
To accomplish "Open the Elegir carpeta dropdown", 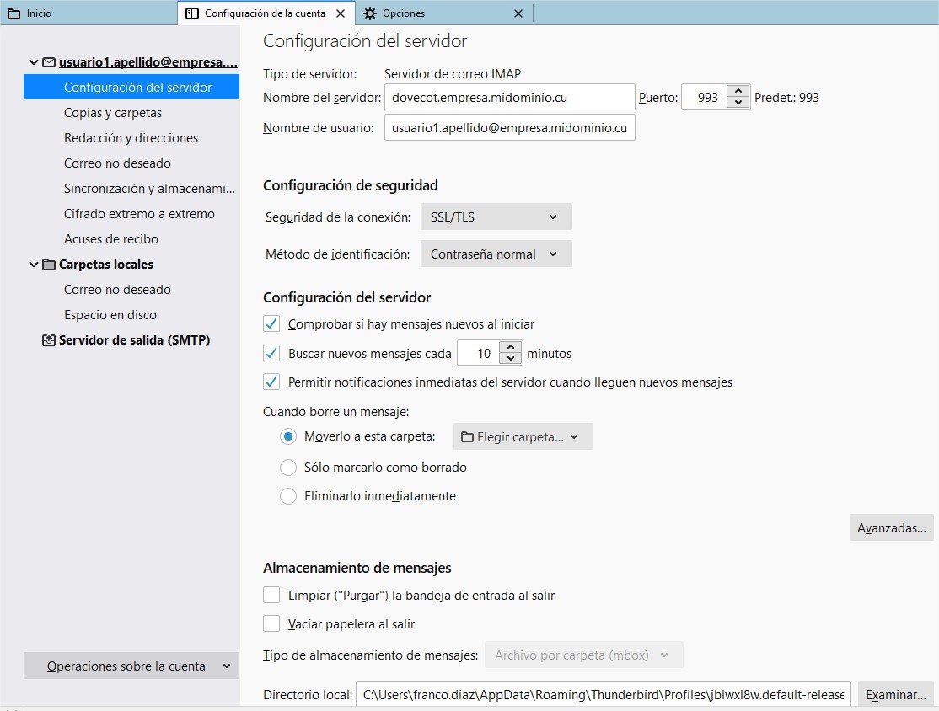I will [523, 437].
